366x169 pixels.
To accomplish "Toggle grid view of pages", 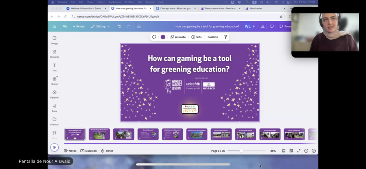I will click(x=291, y=151).
